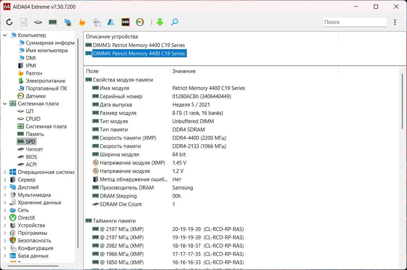Click the Значение column header

tap(254, 71)
